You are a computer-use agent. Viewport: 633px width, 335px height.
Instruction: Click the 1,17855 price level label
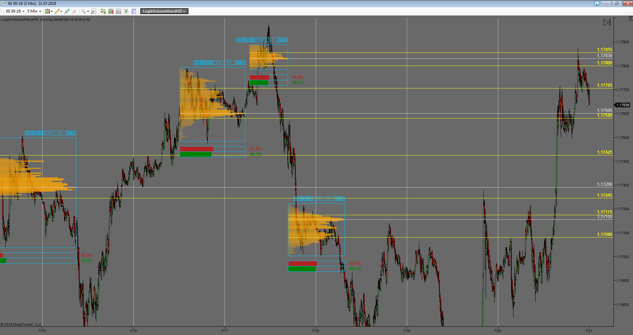(x=605, y=50)
